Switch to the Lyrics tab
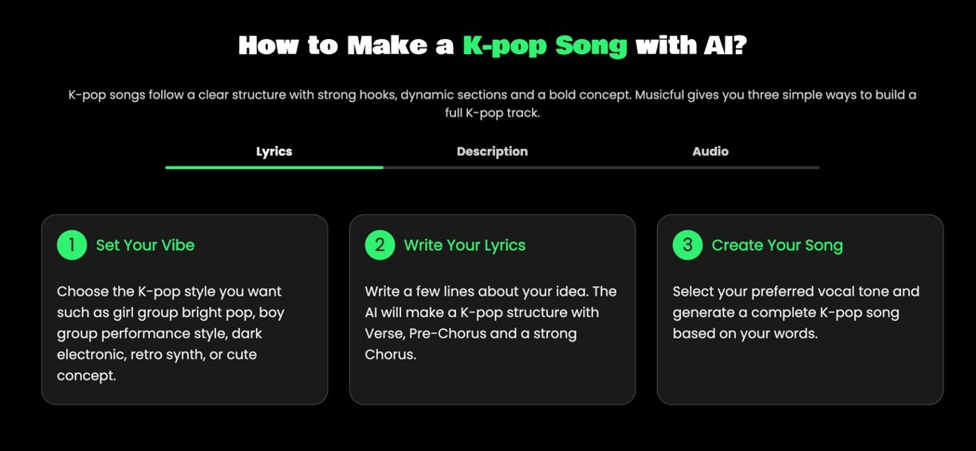 pyautogui.click(x=274, y=151)
